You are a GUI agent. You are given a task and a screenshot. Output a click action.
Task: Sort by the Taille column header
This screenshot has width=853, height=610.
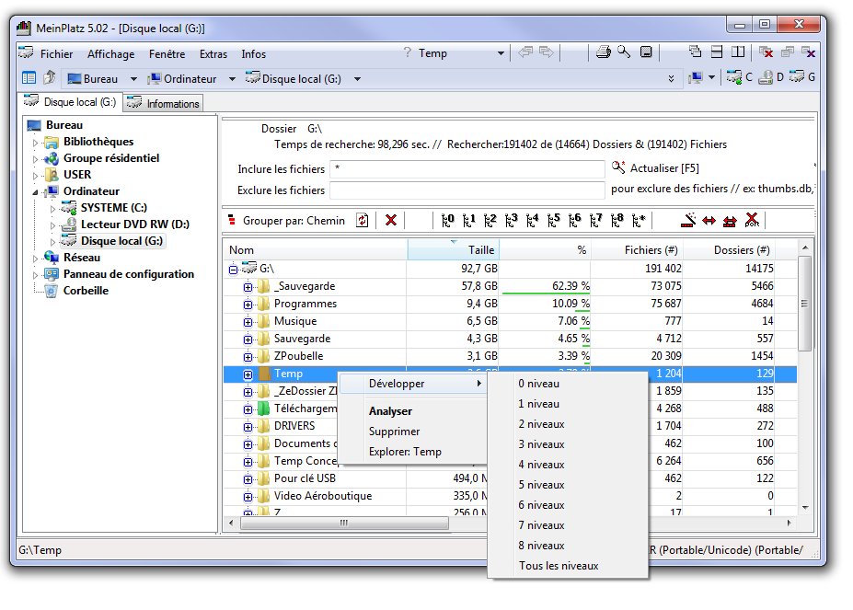tap(453, 249)
